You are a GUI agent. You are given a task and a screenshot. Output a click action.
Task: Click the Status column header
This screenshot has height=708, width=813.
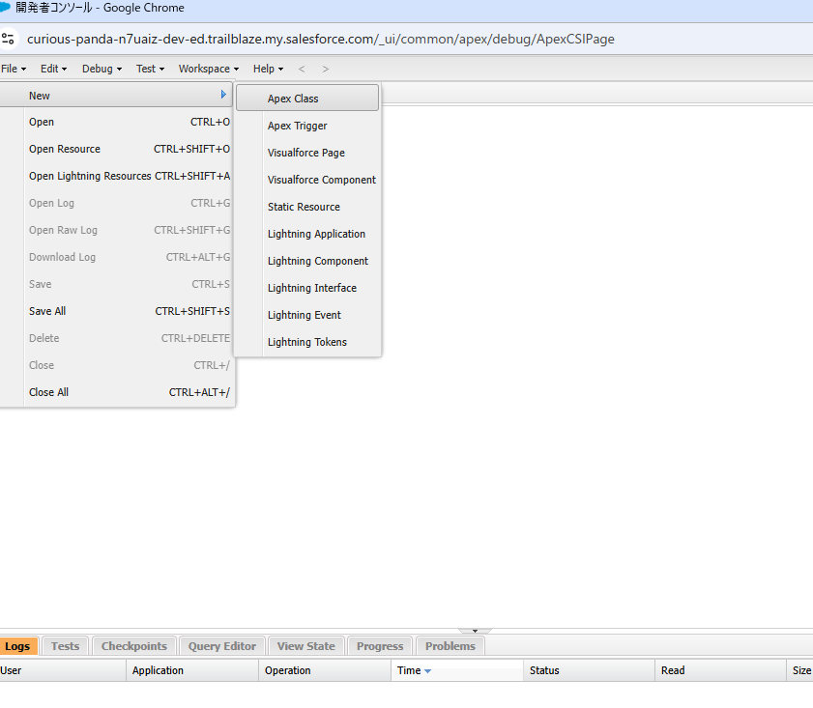(x=590, y=670)
